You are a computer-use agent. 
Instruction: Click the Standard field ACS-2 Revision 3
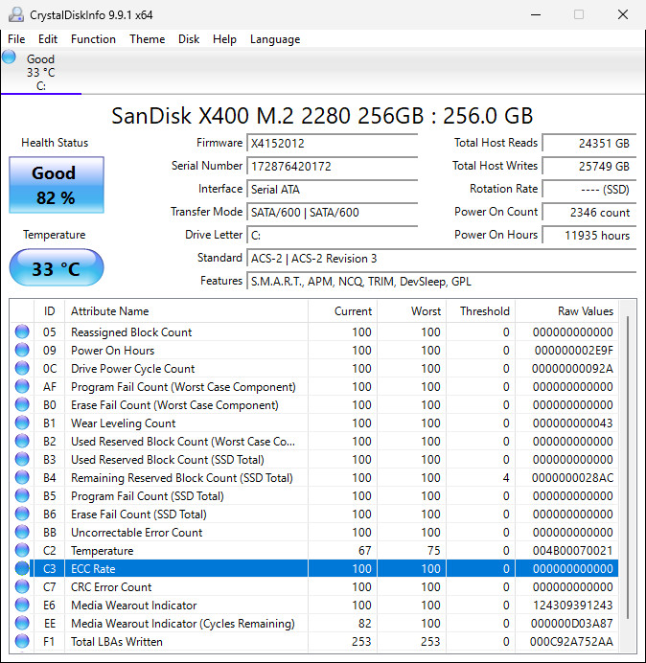click(442, 258)
